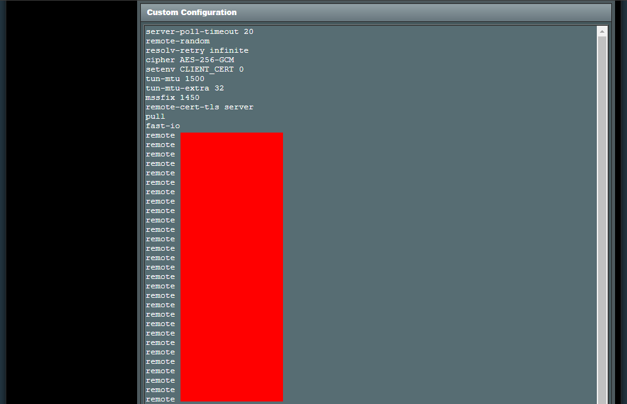This screenshot has height=404, width=627.
Task: Click the scrollbar up arrow
Action: tap(602, 31)
